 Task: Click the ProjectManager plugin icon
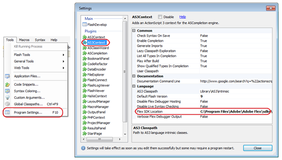point(85,123)
